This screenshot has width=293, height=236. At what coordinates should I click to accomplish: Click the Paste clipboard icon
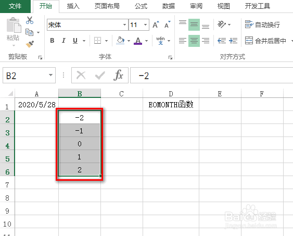pos(14,25)
